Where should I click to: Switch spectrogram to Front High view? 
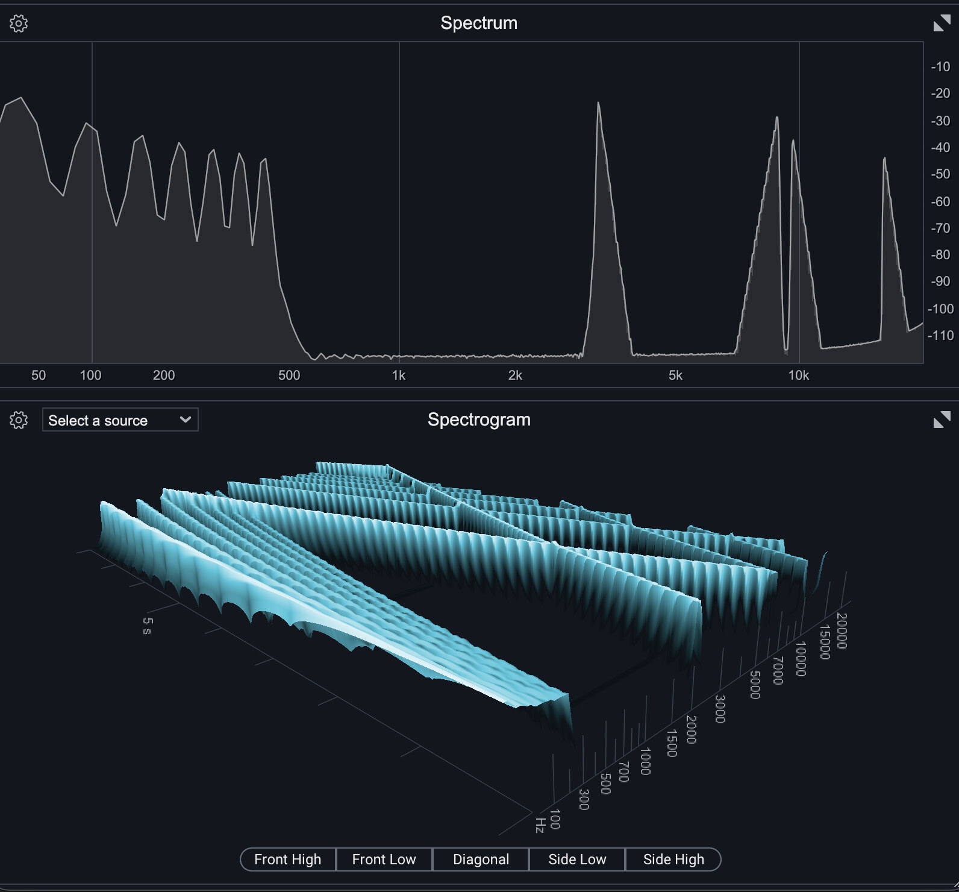click(288, 859)
